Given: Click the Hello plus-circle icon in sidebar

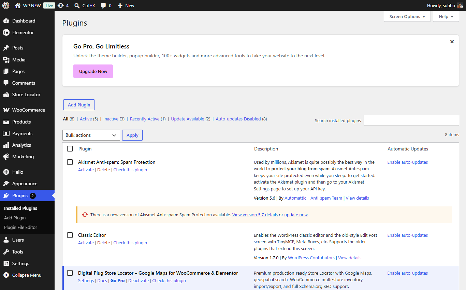Looking at the screenshot, I should [x=6, y=172].
